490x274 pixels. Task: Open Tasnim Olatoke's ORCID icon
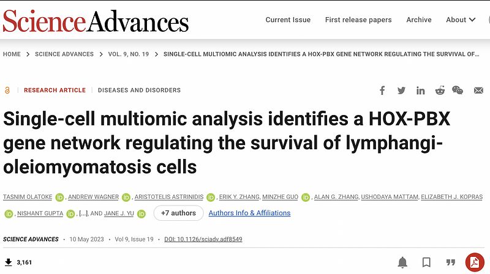tap(60, 197)
